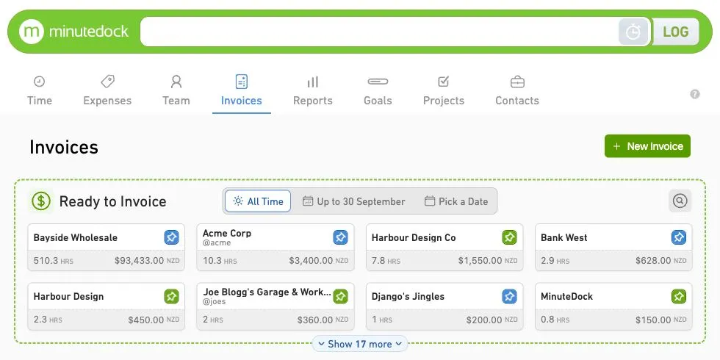Go to the Goals tab
Viewport: 720px width, 360px height.
click(x=378, y=91)
